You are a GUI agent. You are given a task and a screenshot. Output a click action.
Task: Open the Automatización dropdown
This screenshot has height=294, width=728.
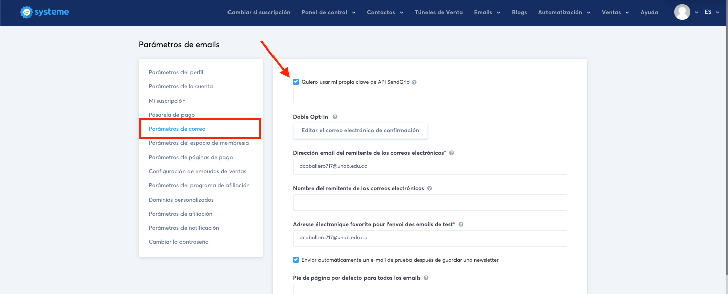pos(564,12)
